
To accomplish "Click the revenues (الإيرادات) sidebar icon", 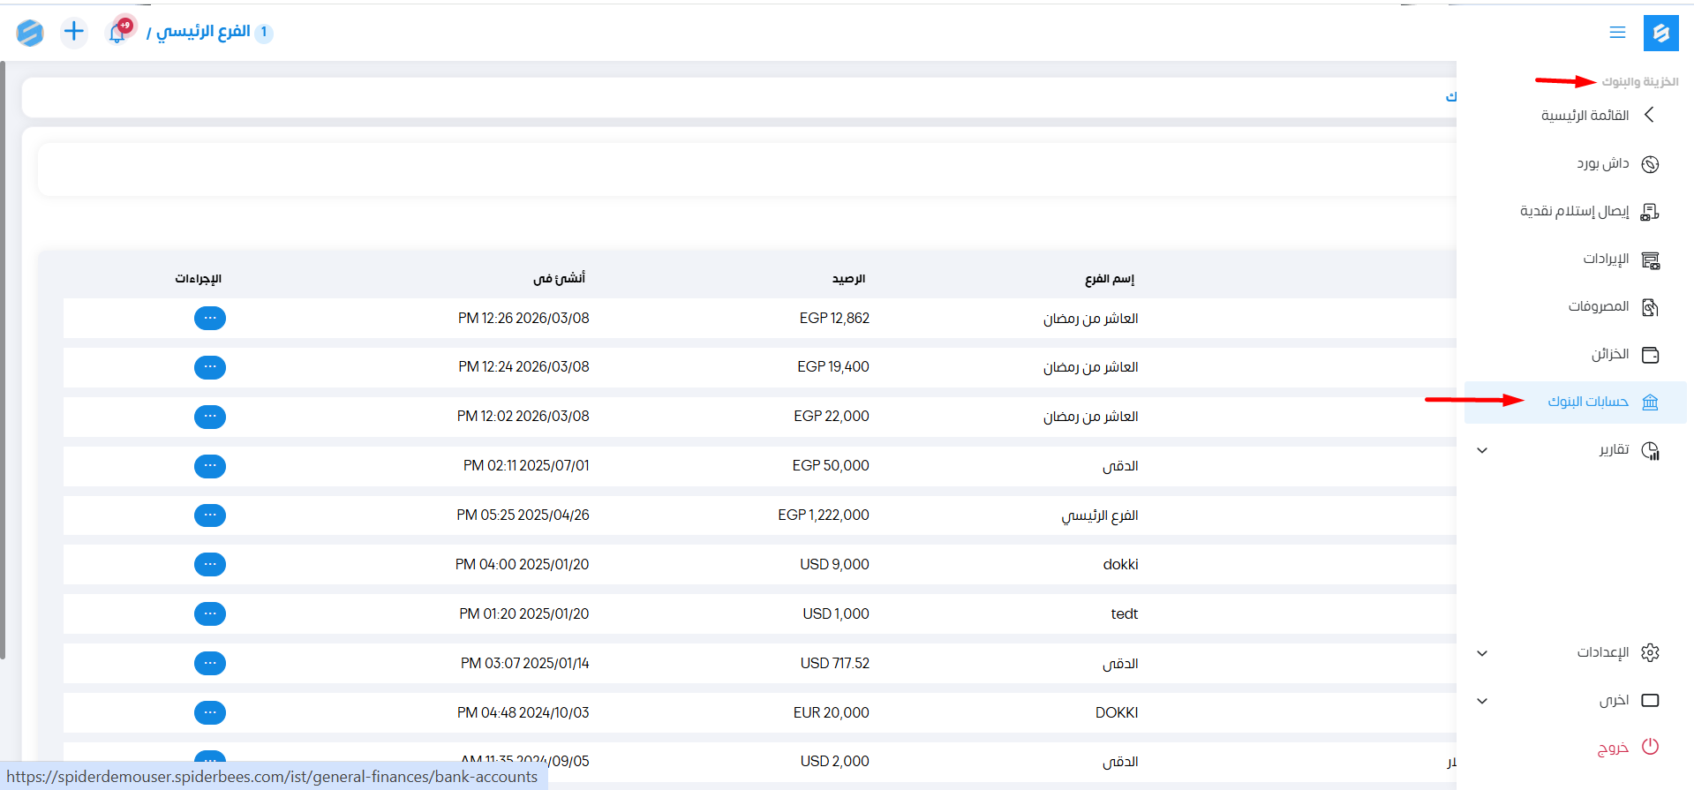I will pyautogui.click(x=1650, y=260).
